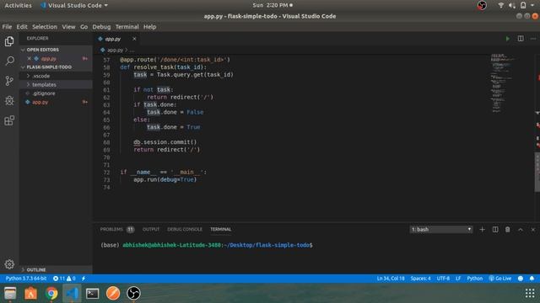Viewport: 540px width, 303px height.
Task: Open the Explorer view in activity bar
Action: (x=9, y=41)
